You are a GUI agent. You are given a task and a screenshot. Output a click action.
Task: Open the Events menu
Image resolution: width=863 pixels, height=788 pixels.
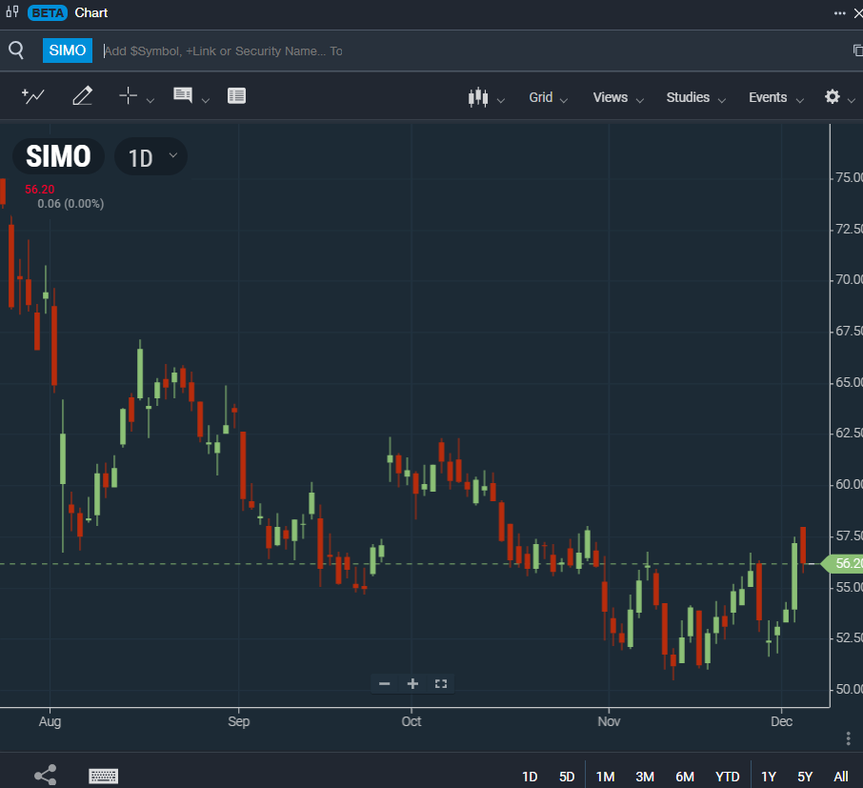776,97
